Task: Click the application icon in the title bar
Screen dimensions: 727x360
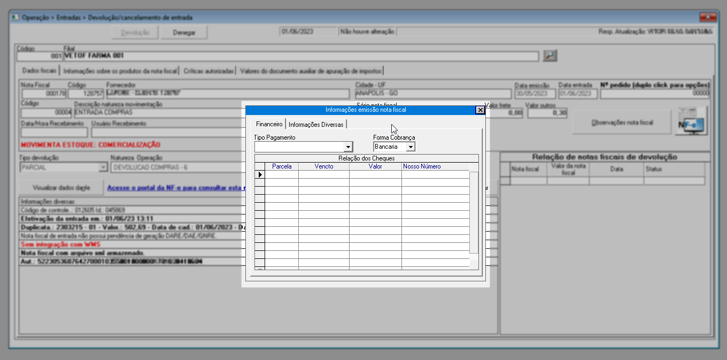Action: tap(14, 17)
